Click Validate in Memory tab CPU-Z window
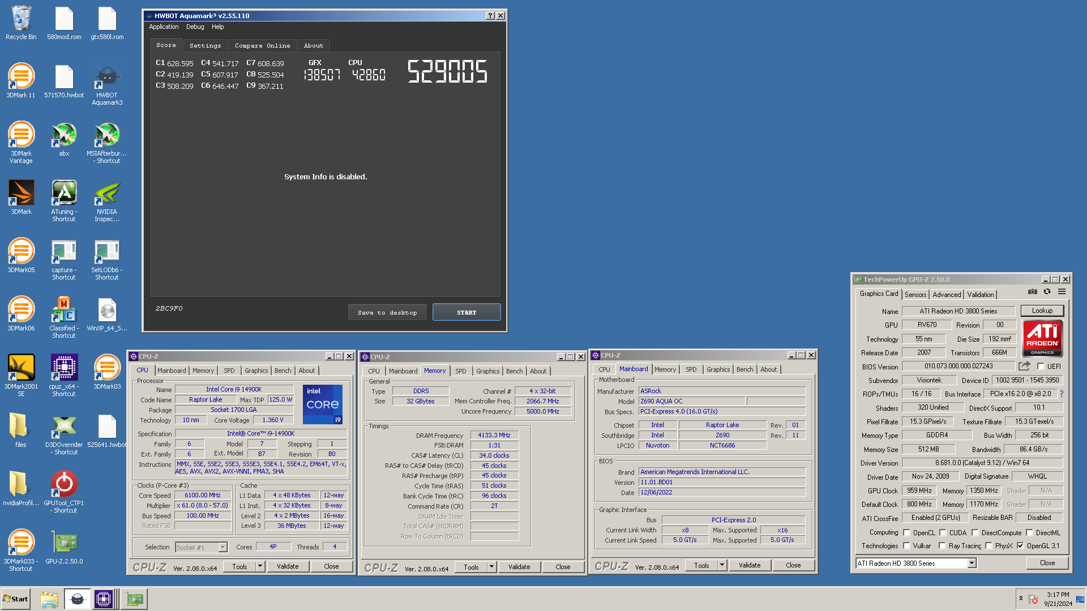This screenshot has height=611, width=1087. click(x=519, y=567)
